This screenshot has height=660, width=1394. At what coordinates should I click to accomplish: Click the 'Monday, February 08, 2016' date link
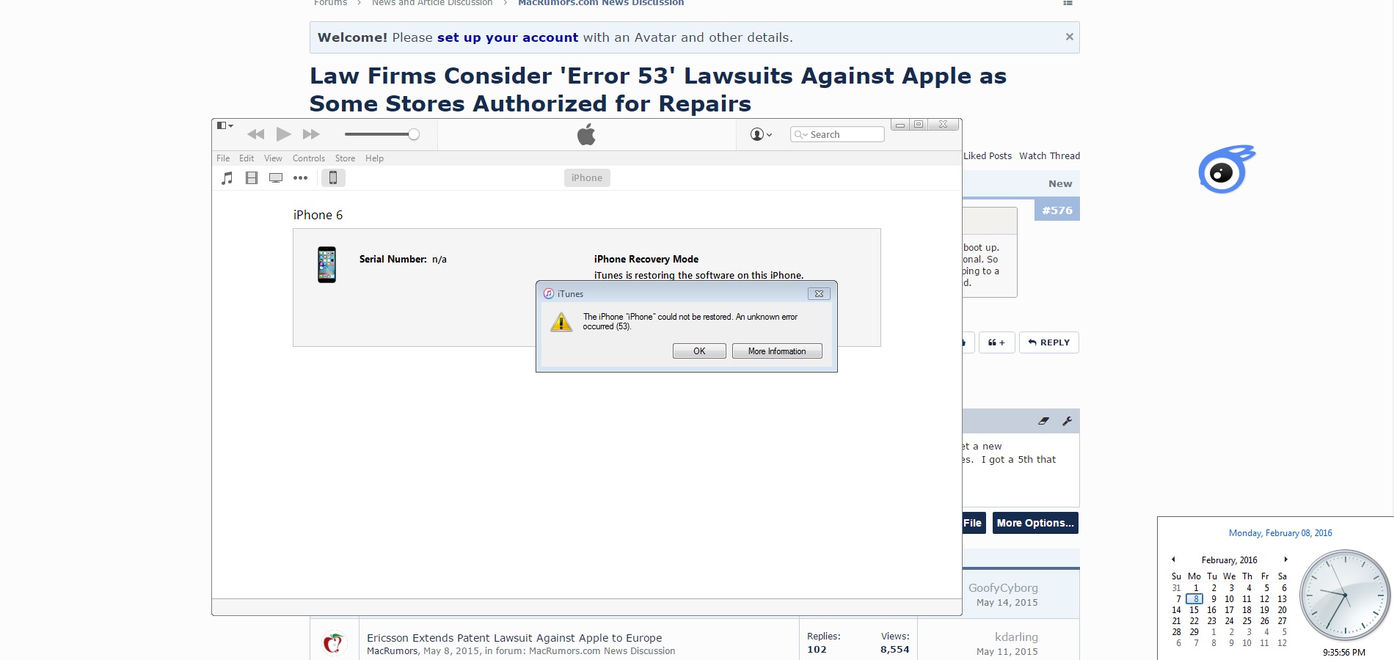[1280, 533]
